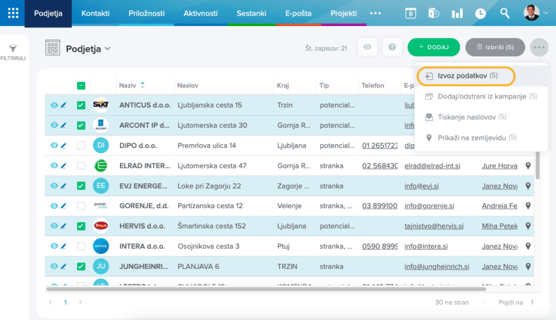The image size is (556, 320).
Task: Uncheck the ANTICUS d.o.o. row checkbox
Action: [x=81, y=105]
